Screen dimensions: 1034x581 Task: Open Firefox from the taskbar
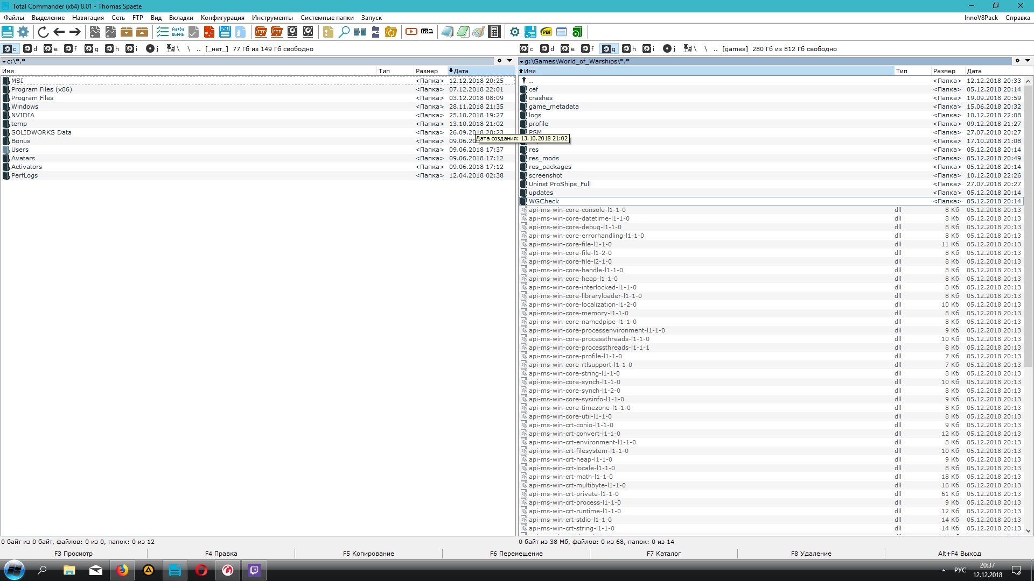pyautogui.click(x=122, y=570)
